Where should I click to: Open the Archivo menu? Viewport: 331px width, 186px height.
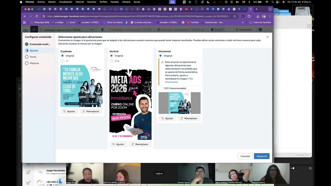tap(41, 2)
